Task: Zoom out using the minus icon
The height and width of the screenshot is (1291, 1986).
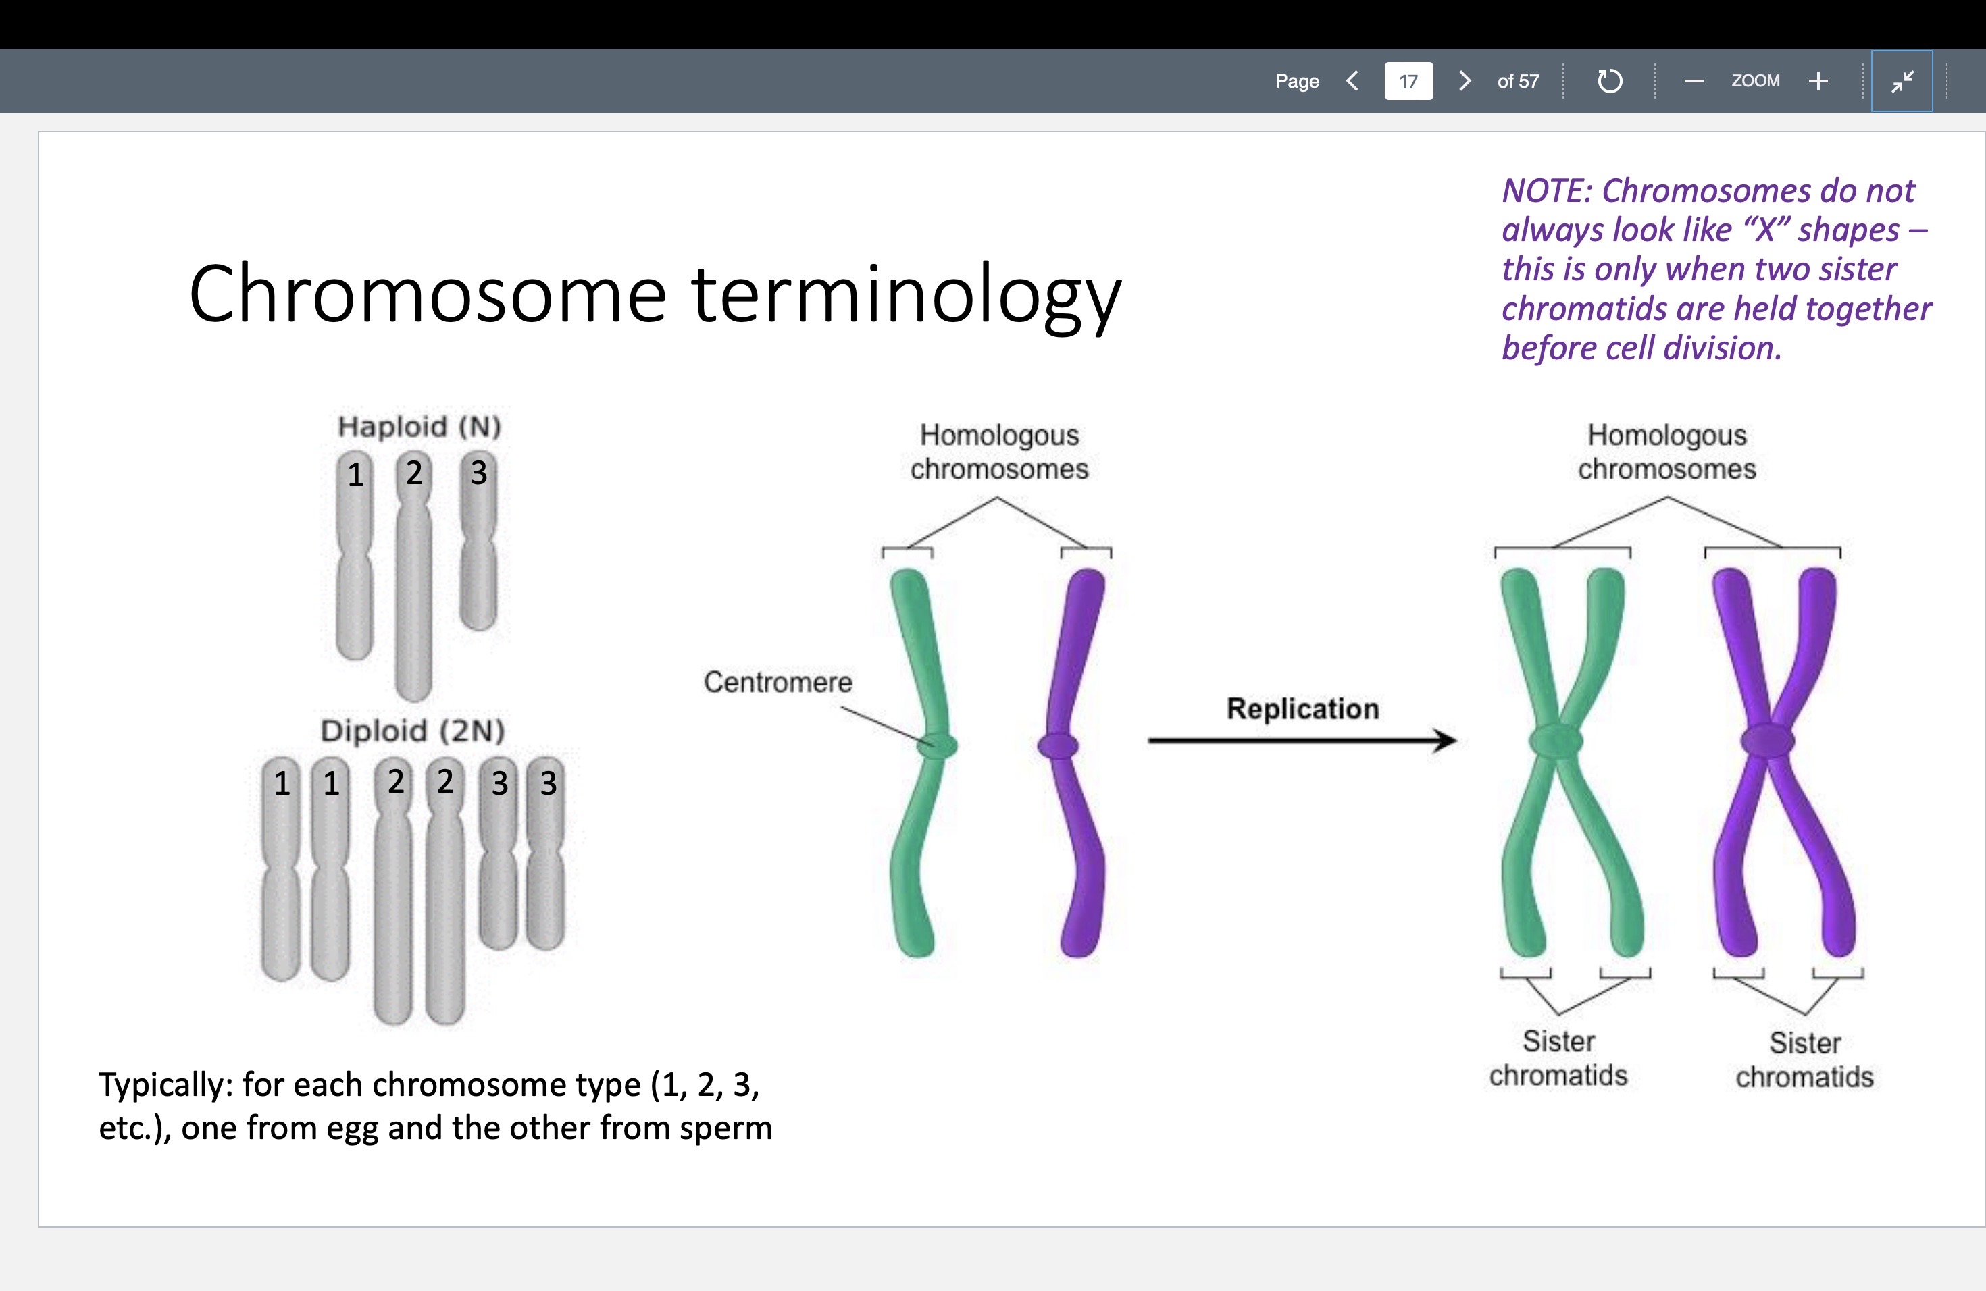Action: [x=1693, y=81]
